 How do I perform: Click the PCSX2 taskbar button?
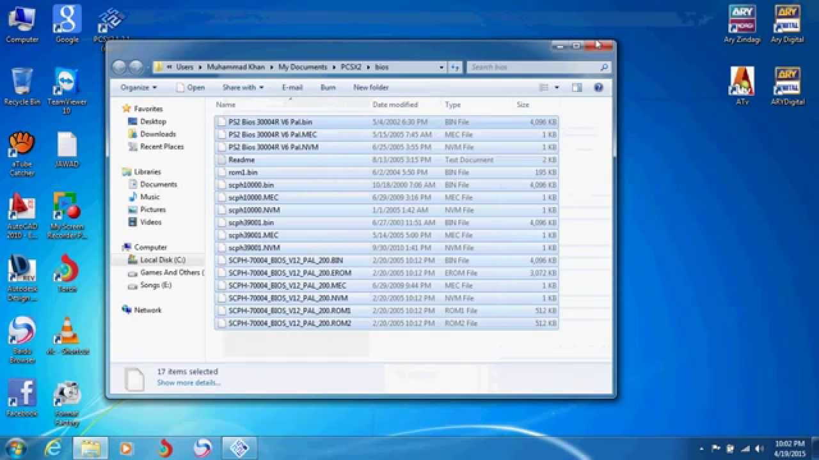click(x=239, y=448)
